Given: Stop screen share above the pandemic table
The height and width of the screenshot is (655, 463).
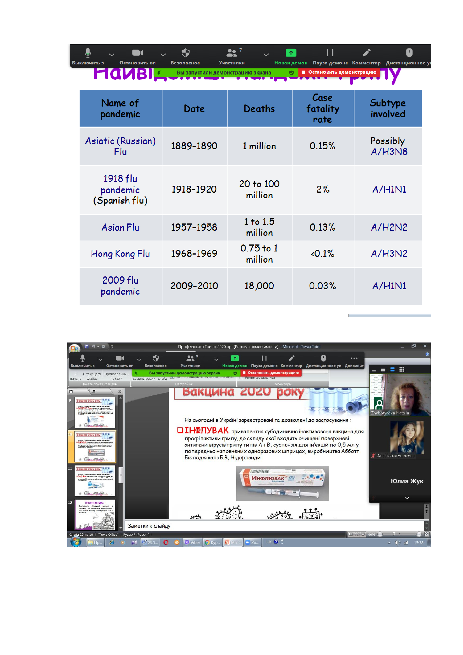Looking at the screenshot, I should (339, 72).
